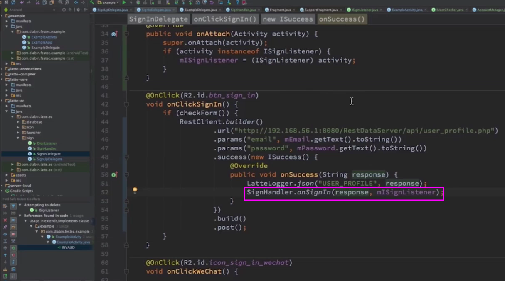Screen dimensions: 505x281
Task: Collapse the sign package folder
Action: [x=18, y=138]
